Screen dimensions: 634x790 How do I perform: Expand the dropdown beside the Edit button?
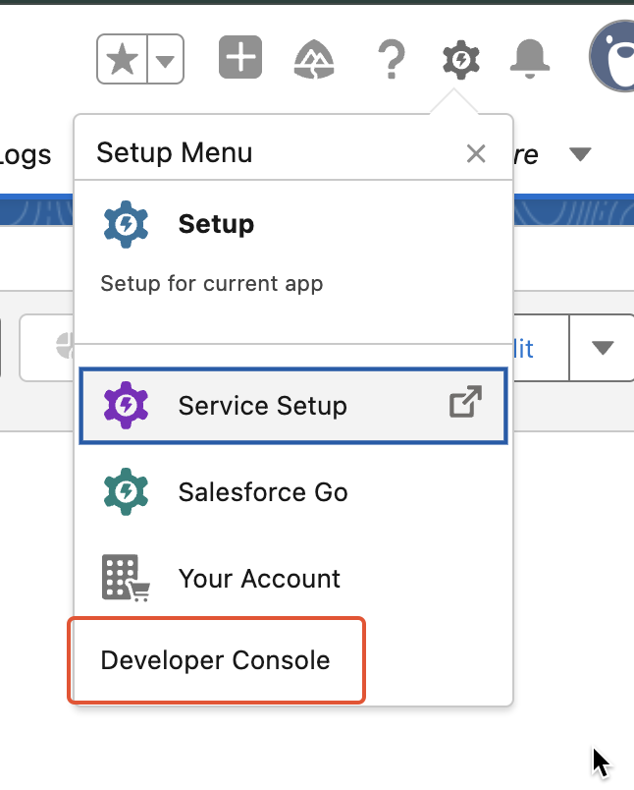603,348
